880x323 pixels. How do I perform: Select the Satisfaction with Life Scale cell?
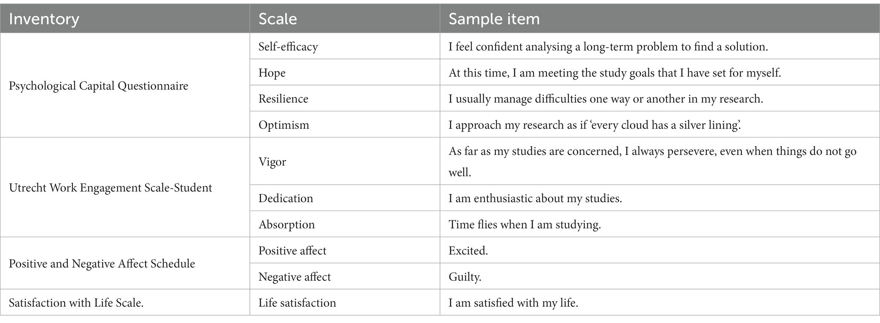[x=125, y=303]
